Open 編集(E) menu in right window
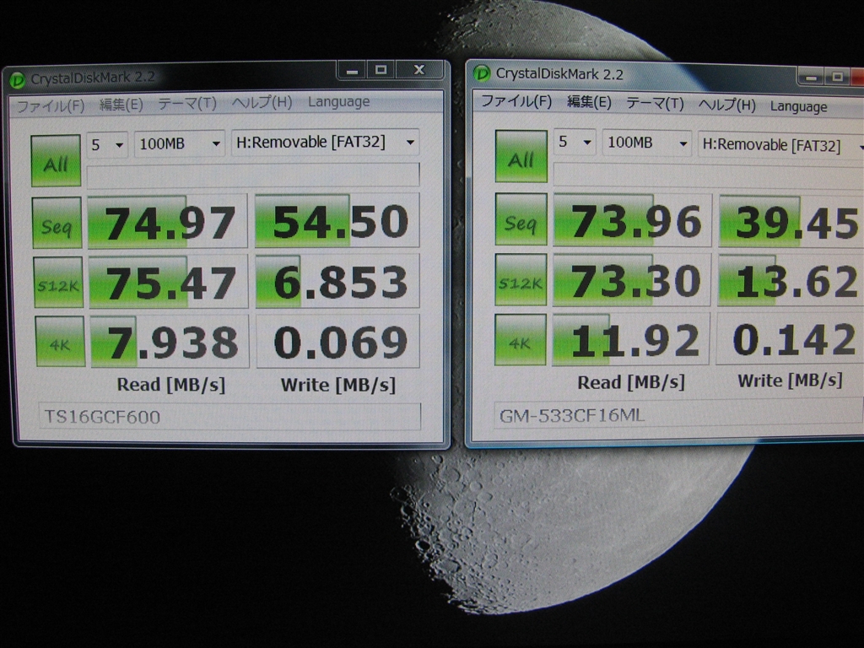The height and width of the screenshot is (648, 864). (589, 102)
